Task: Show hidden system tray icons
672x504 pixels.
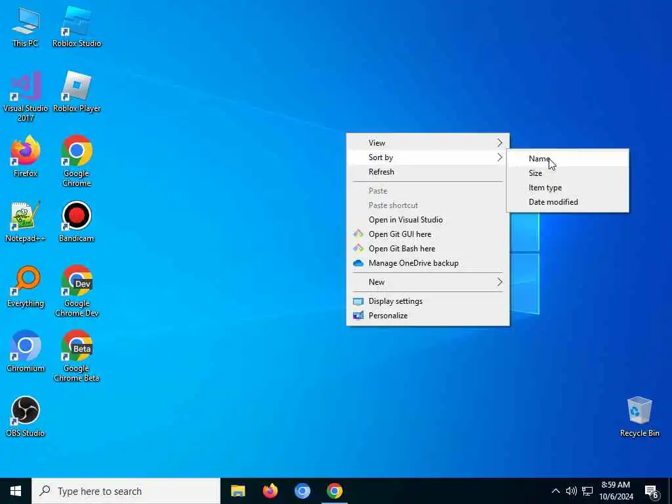Action: coord(555,491)
